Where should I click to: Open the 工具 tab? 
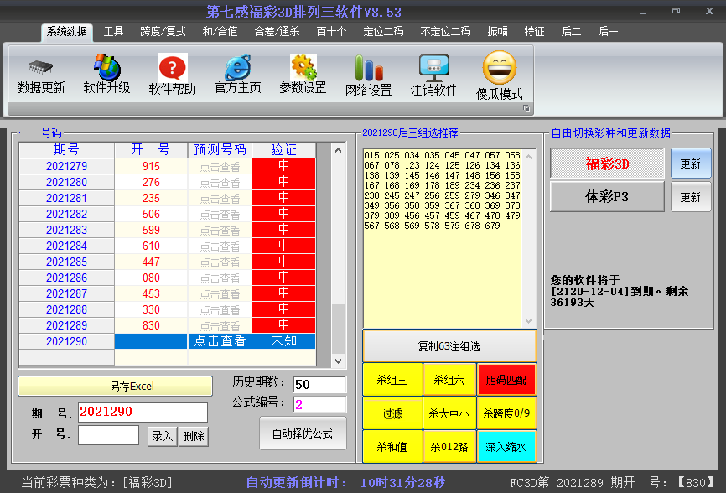pyautogui.click(x=114, y=31)
